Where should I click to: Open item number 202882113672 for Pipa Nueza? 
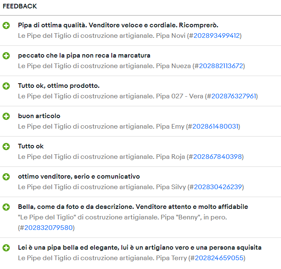pos(221,66)
